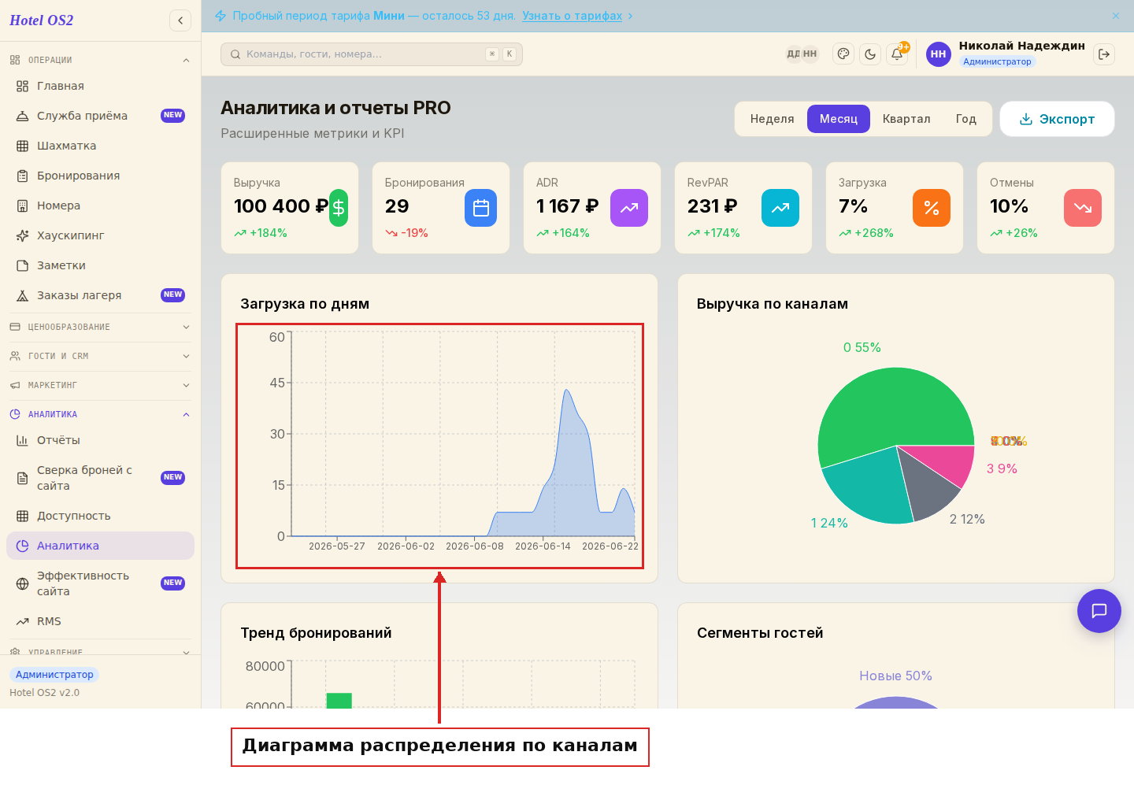
Task: Click the Новые 50% segment label
Action: coord(895,676)
